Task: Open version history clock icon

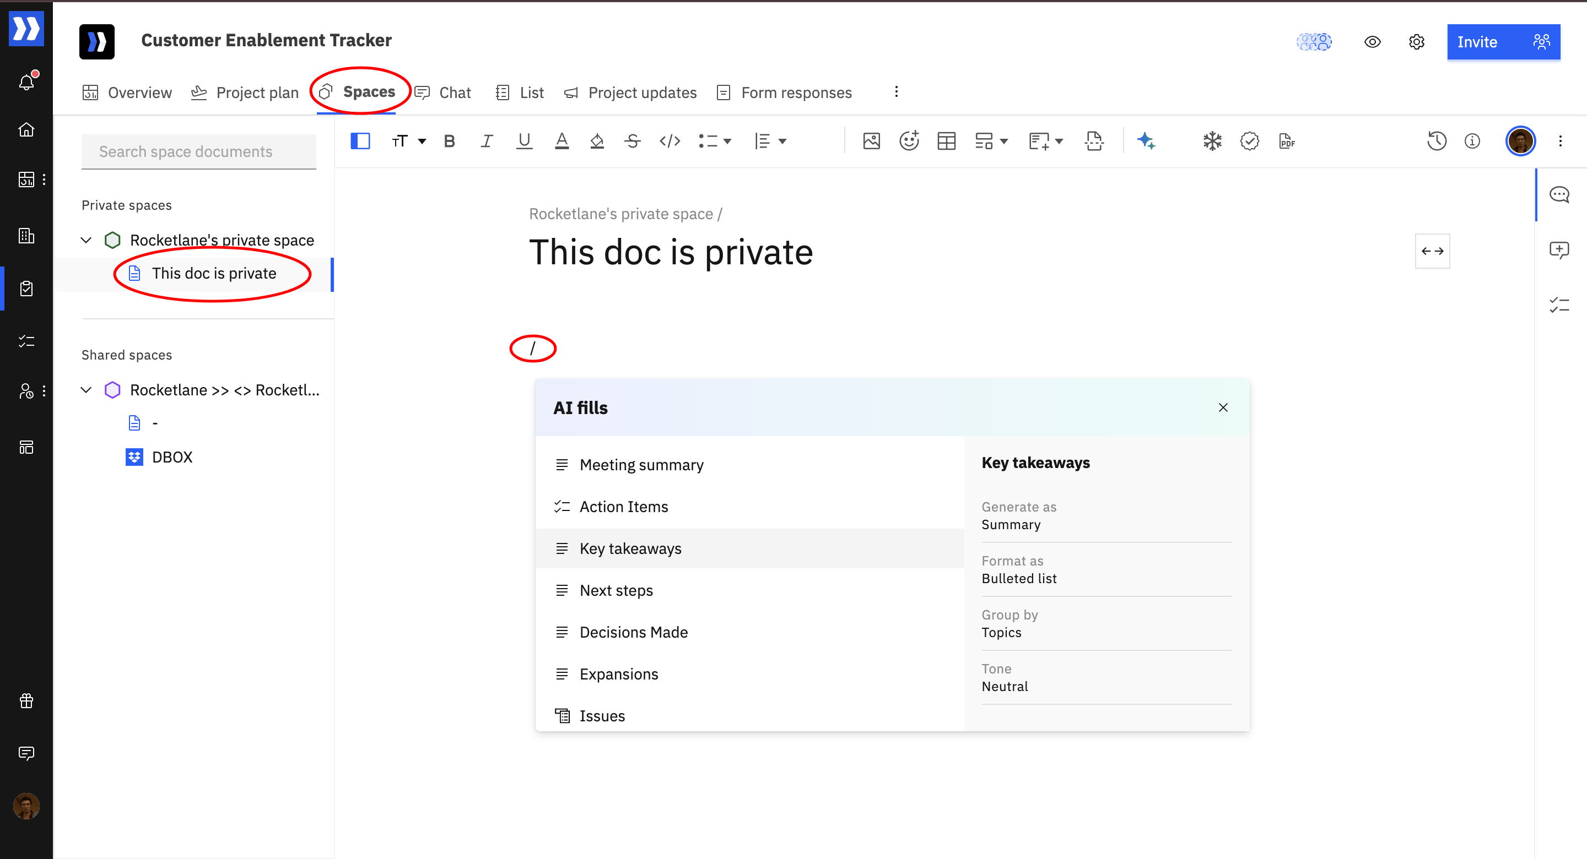Action: pos(1436,141)
